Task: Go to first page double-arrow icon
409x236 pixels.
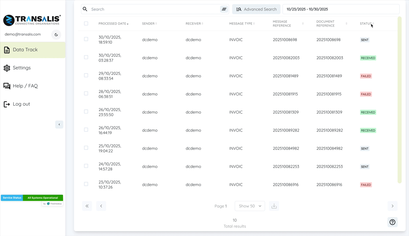Action: point(87,206)
